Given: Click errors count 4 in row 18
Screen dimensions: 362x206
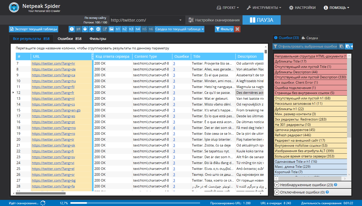Looking at the screenshot, I should click(x=174, y=128).
